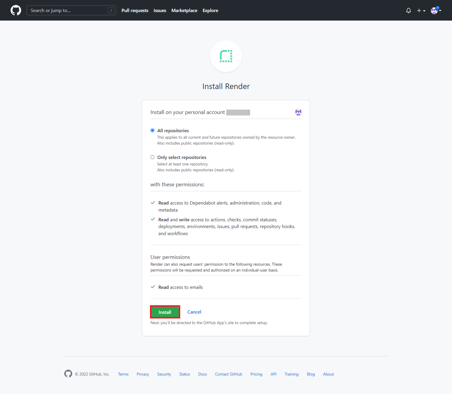The image size is (452, 394).
Task: Go to Pull requests
Action: 135,11
